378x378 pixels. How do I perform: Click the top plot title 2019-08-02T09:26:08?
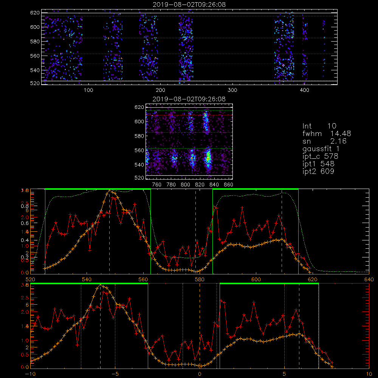coord(189,5)
